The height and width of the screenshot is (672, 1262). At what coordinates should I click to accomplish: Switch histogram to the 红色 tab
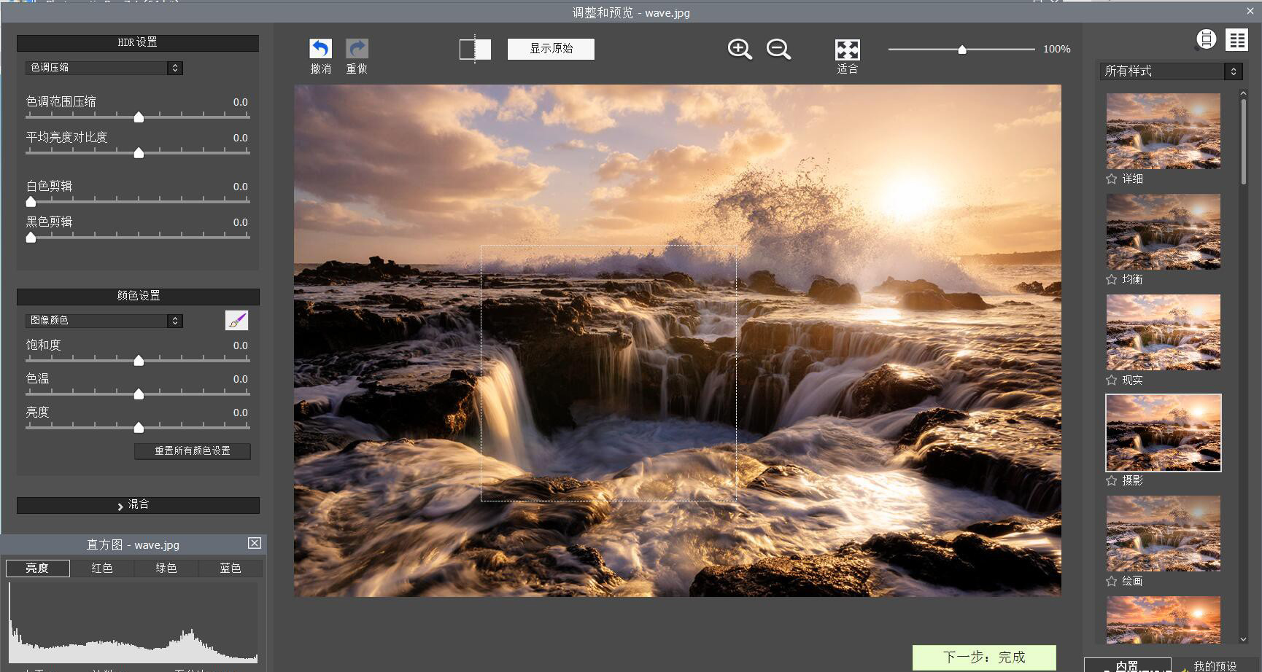click(101, 568)
